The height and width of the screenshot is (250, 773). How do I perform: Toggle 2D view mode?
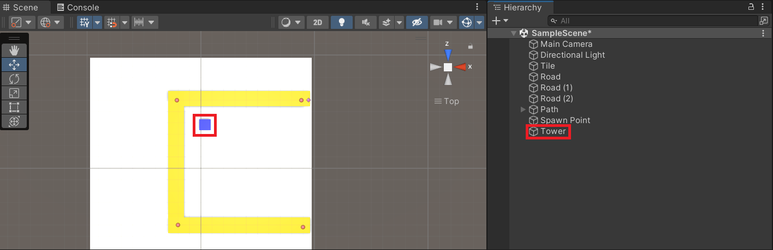pyautogui.click(x=317, y=22)
